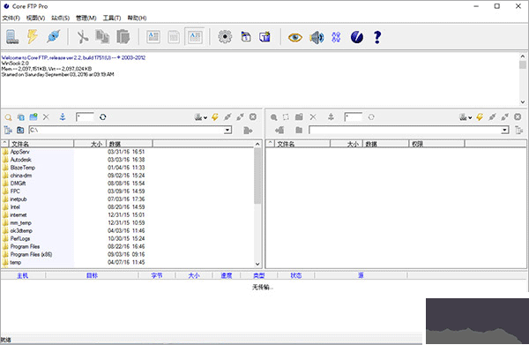Viewport: 529px width, 345px height.
Task: Open the Site Manager server icon
Action: (12, 37)
